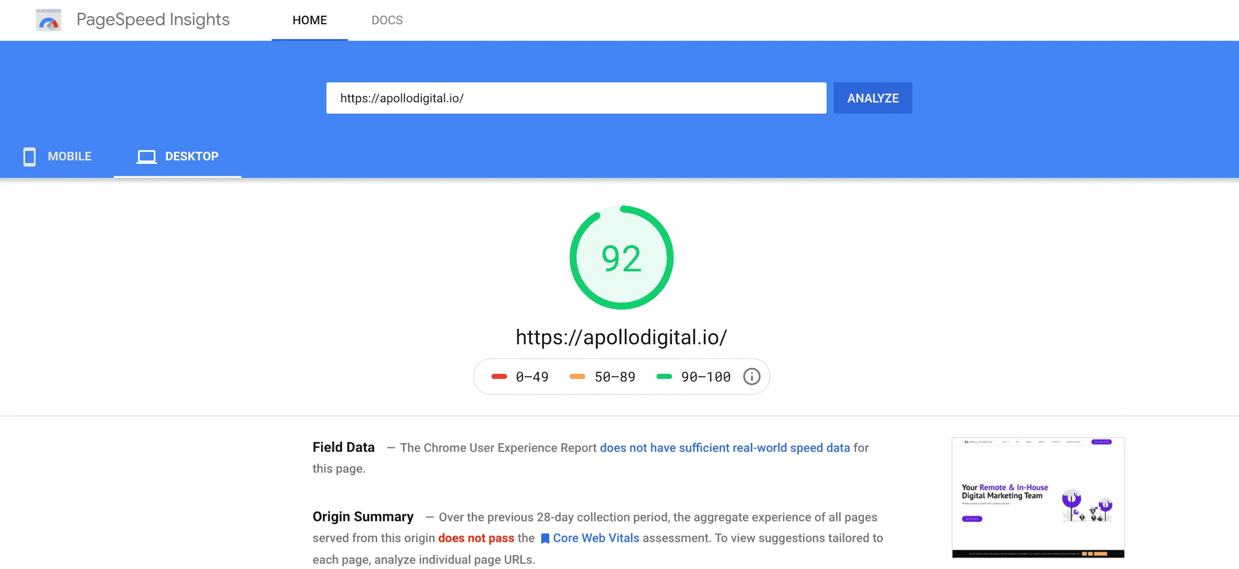Click the 92 performance score gauge
This screenshot has height=569, width=1239.
pos(621,258)
